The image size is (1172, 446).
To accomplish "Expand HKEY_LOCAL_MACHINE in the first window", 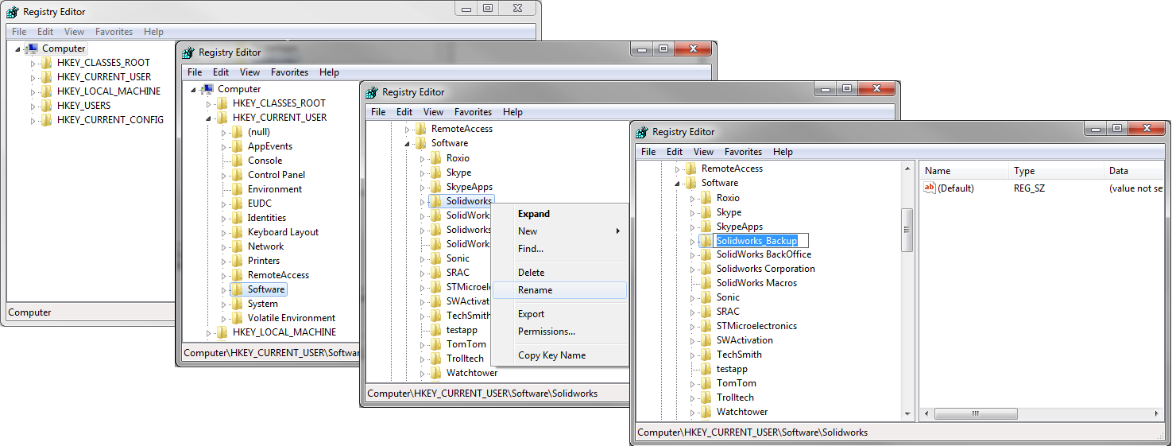I will 33,91.
